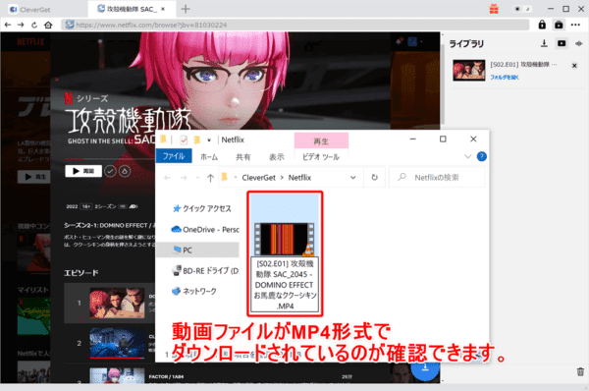Open quick access toolbar customize dropdown
Viewport: 589px width, 391px height.
[x=209, y=140]
